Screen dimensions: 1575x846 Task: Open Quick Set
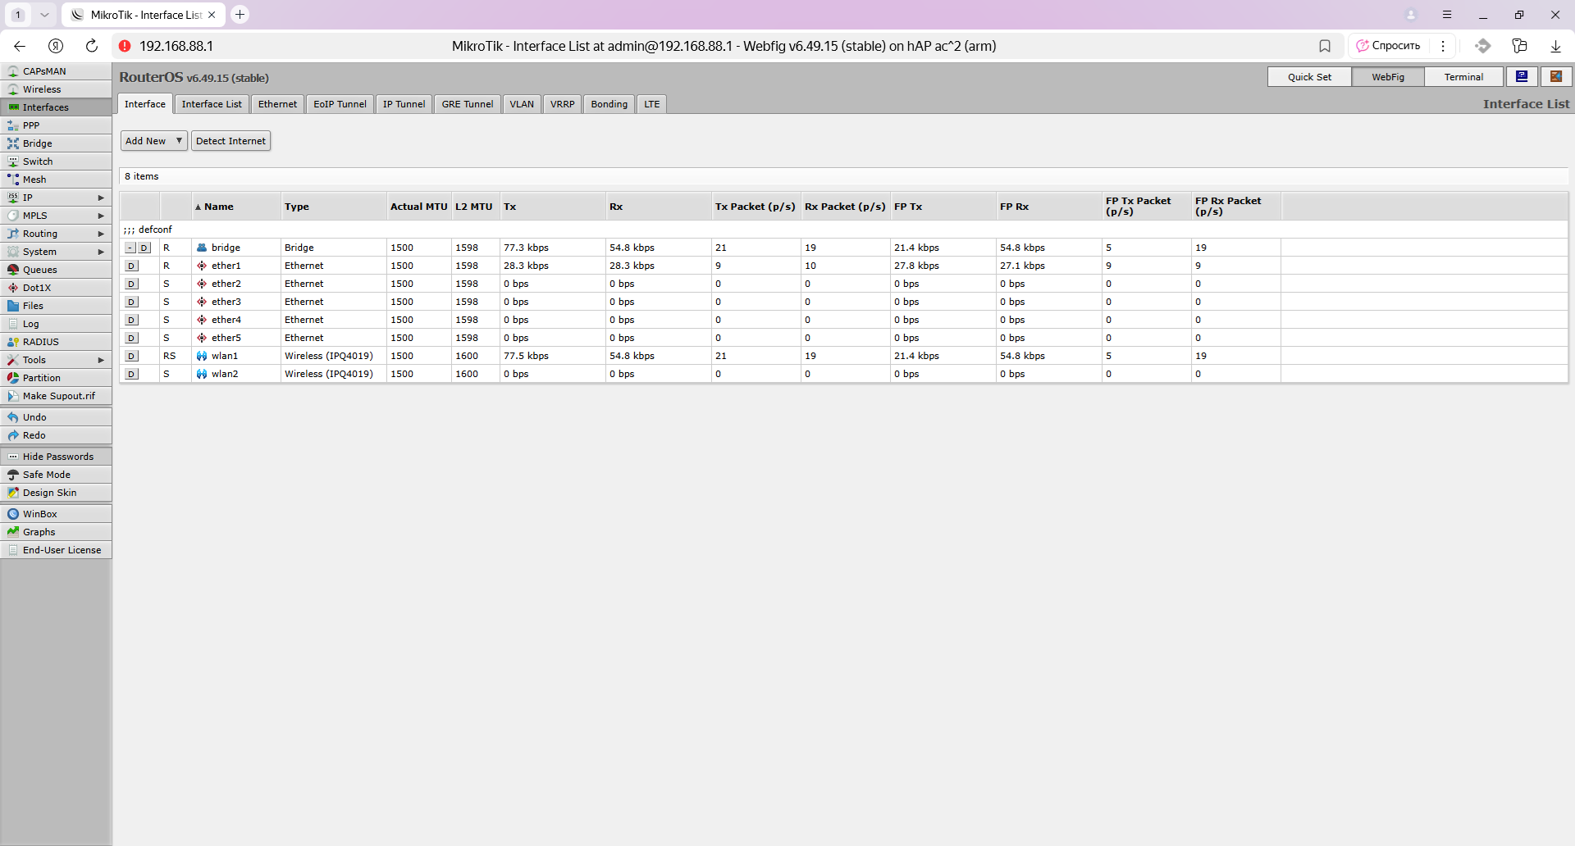[1309, 77]
